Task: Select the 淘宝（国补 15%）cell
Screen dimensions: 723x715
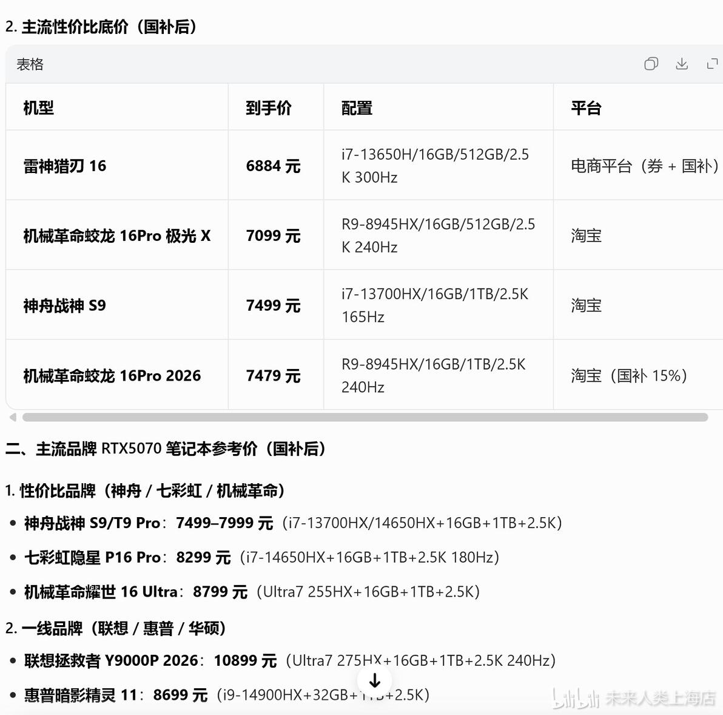Action: tap(638, 375)
